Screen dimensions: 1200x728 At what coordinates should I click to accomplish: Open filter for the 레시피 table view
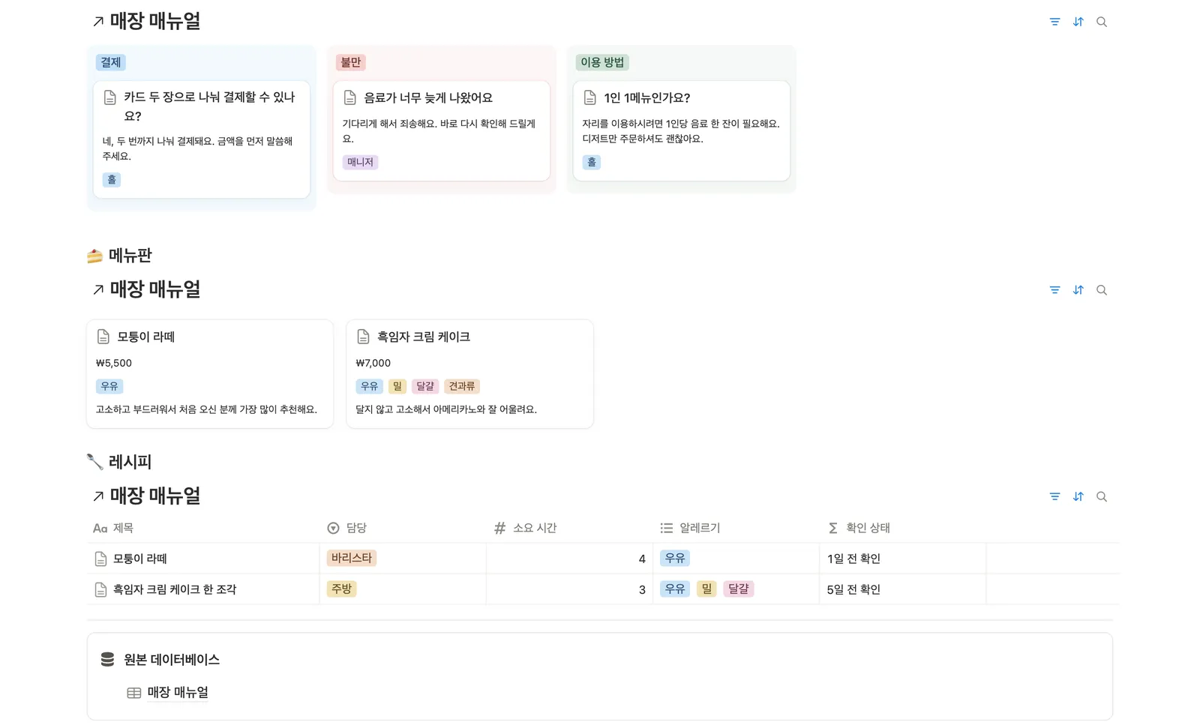point(1054,496)
